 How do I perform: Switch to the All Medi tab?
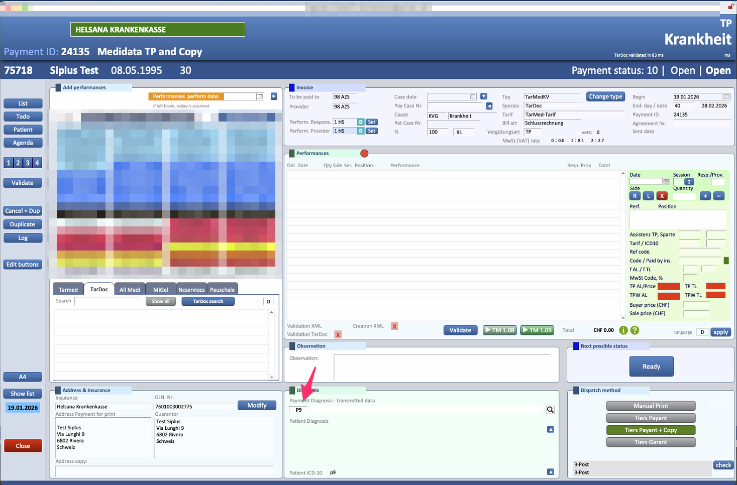(130, 290)
